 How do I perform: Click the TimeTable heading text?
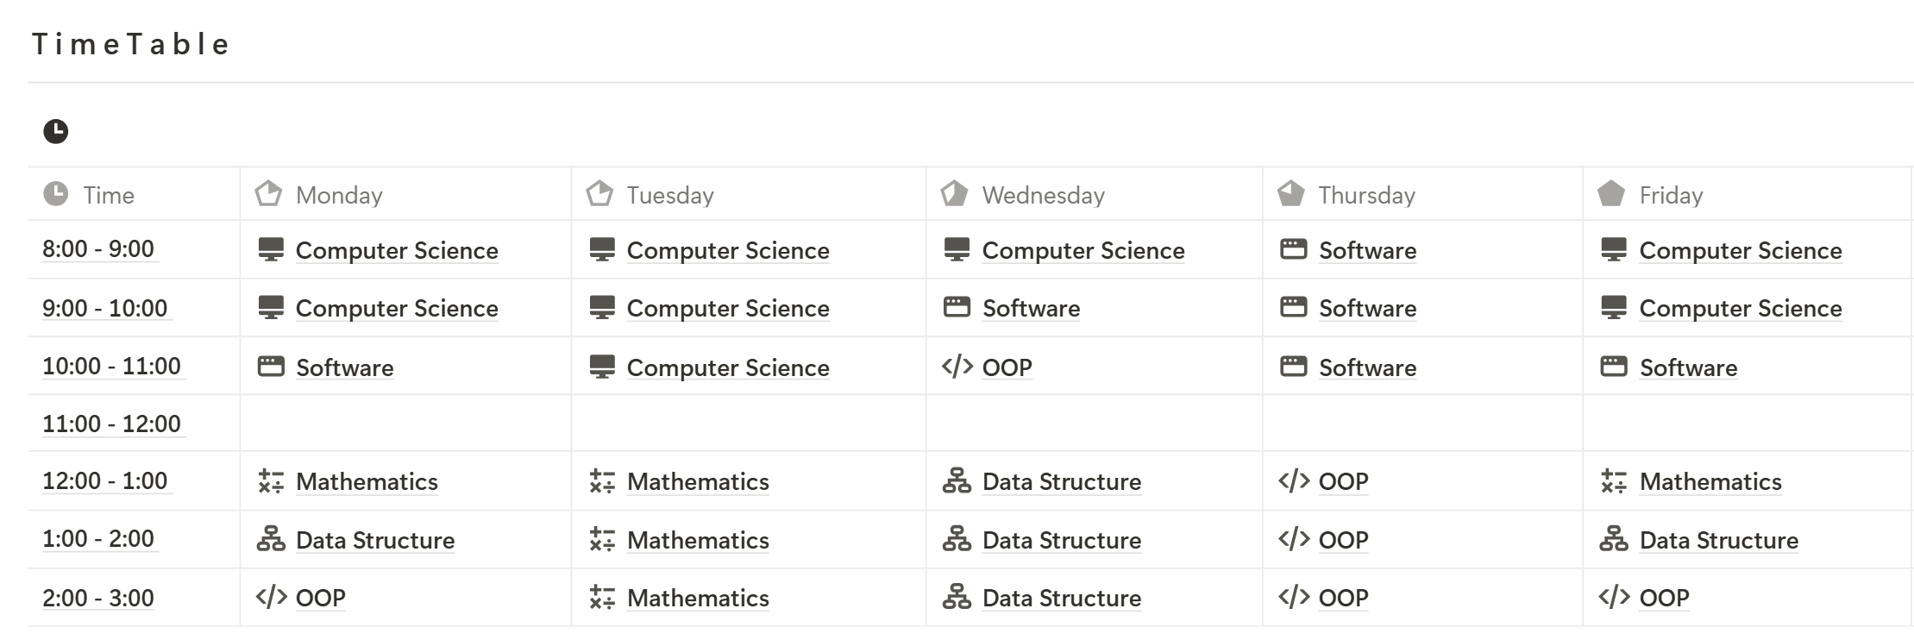click(x=131, y=44)
